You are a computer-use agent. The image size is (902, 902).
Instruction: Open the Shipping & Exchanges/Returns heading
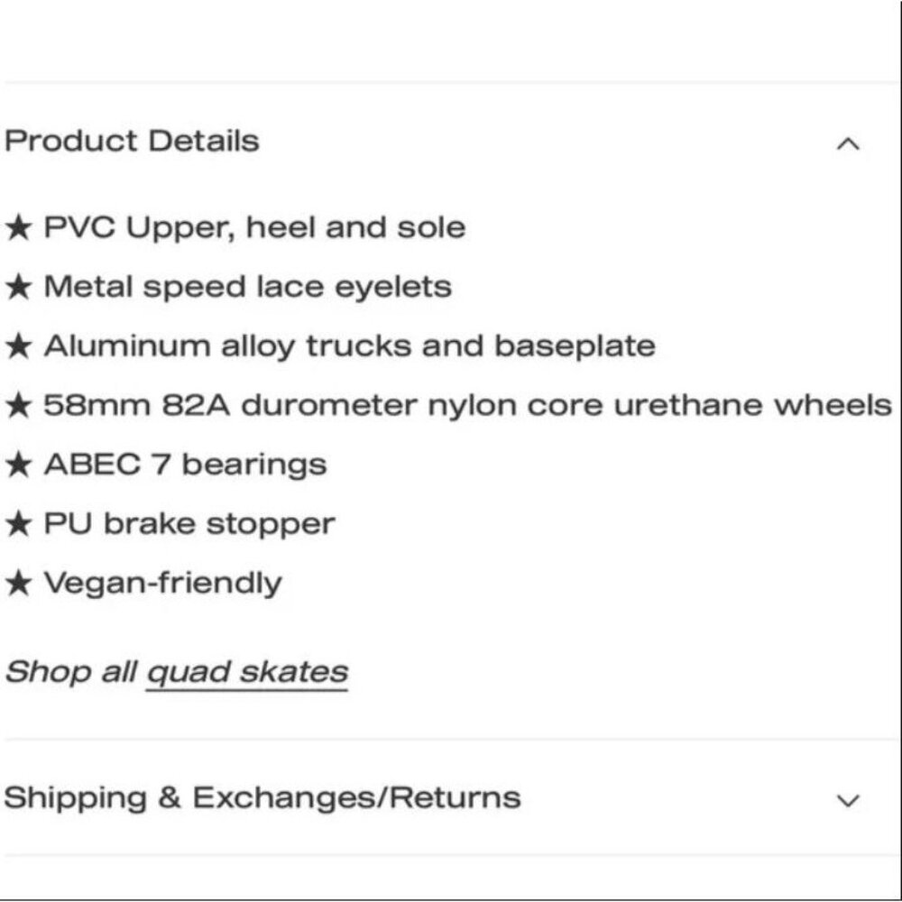pos(262,798)
